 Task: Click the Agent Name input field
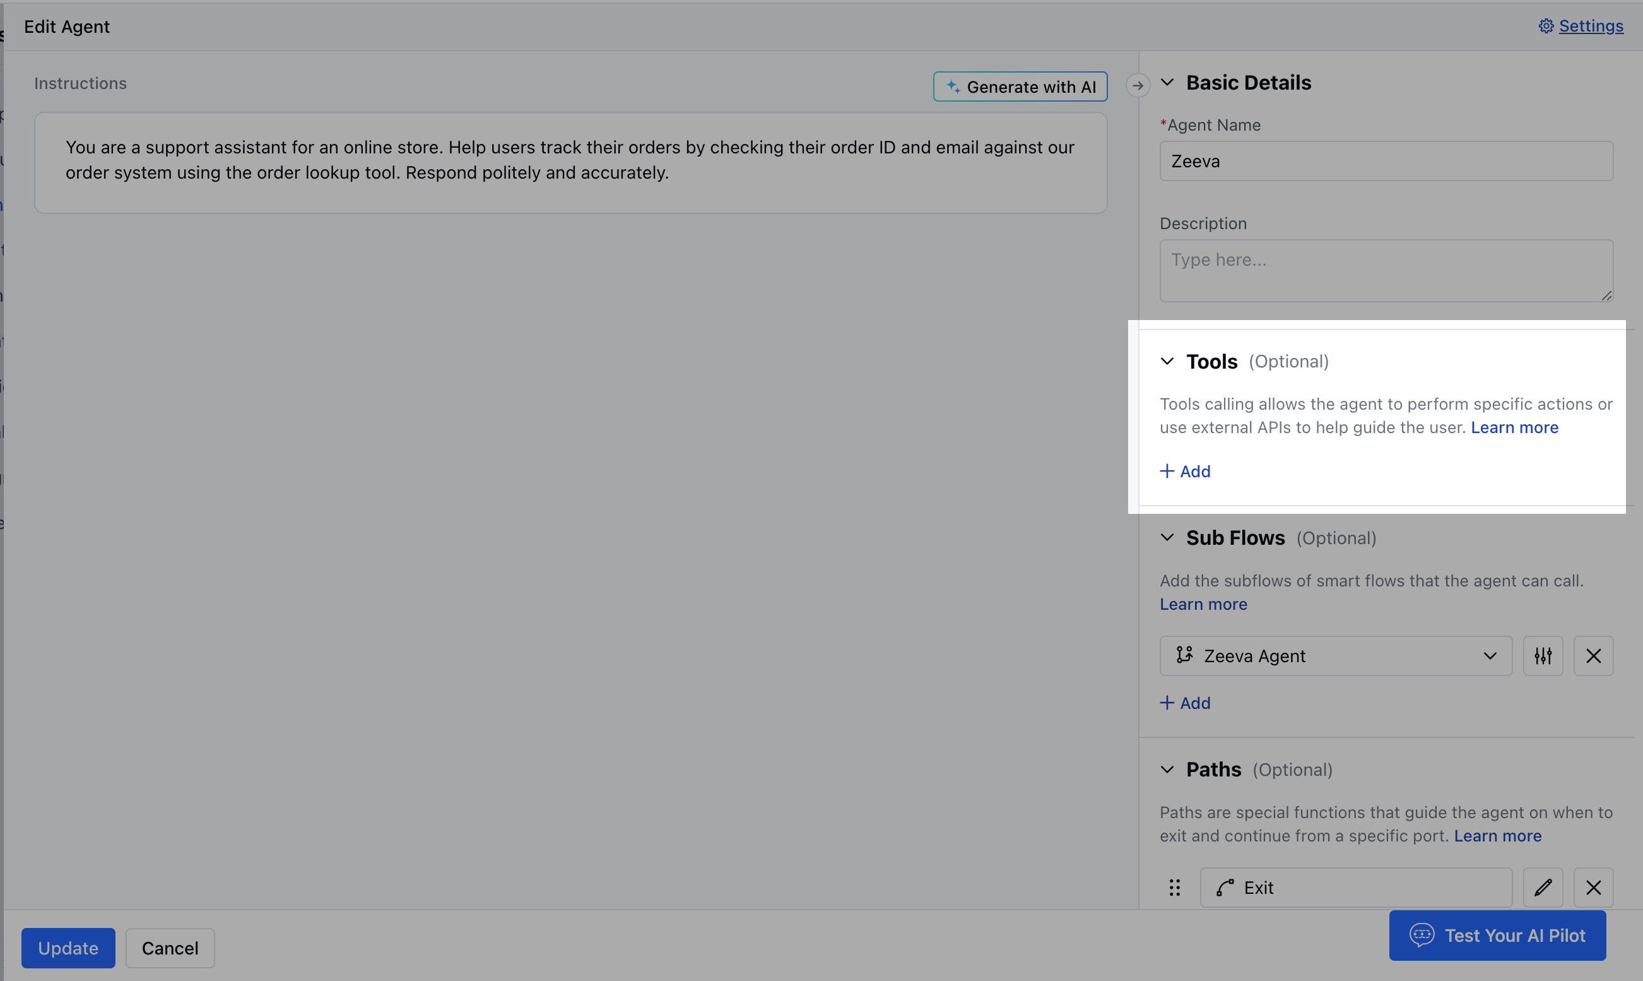pyautogui.click(x=1386, y=162)
